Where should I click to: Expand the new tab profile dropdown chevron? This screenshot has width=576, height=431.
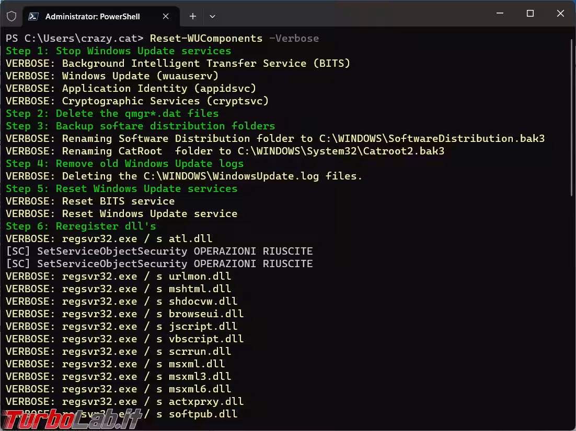pos(212,16)
